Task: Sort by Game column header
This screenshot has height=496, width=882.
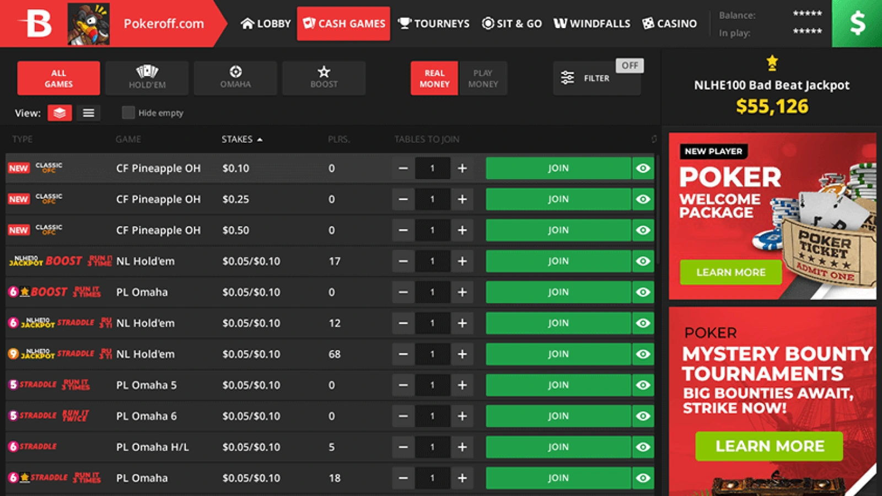Action: (128, 139)
